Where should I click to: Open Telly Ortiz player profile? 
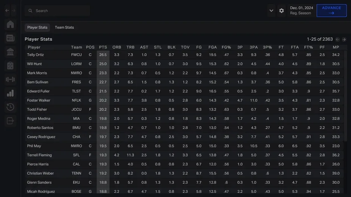click(35, 55)
